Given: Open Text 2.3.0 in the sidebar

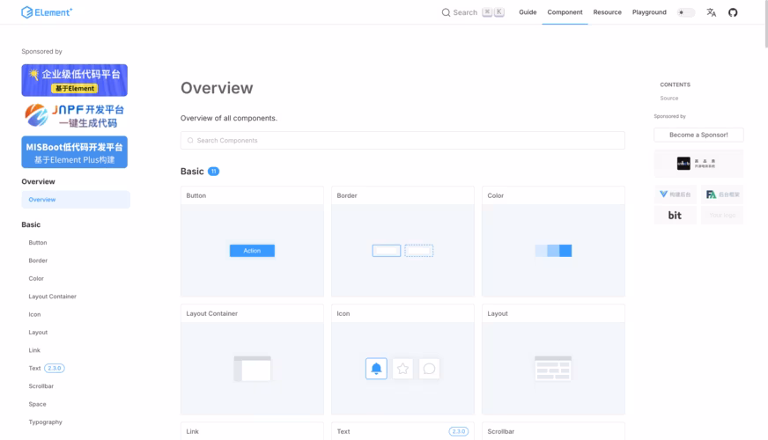Looking at the screenshot, I should (47, 368).
